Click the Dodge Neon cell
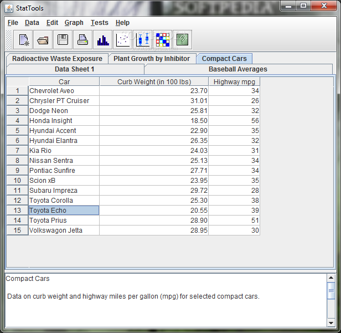The width and height of the screenshot is (341, 333). 64,111
